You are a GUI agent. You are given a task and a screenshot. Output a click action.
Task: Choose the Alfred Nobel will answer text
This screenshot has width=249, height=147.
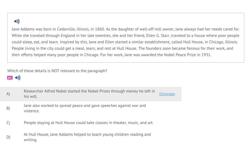pyautogui.click(x=89, y=94)
